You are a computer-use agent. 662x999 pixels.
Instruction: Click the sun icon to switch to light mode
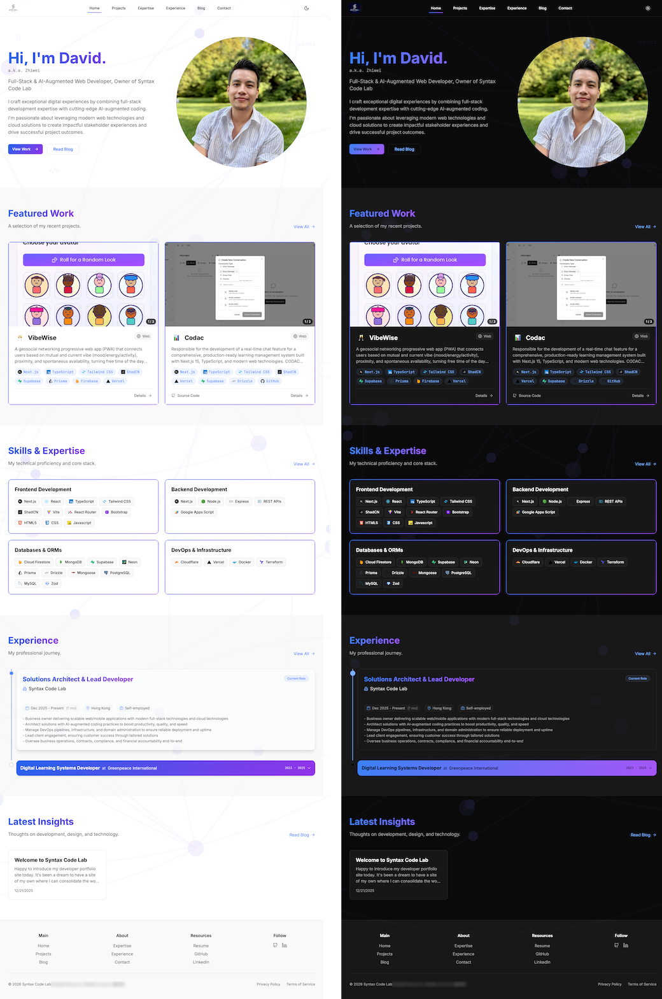648,8
